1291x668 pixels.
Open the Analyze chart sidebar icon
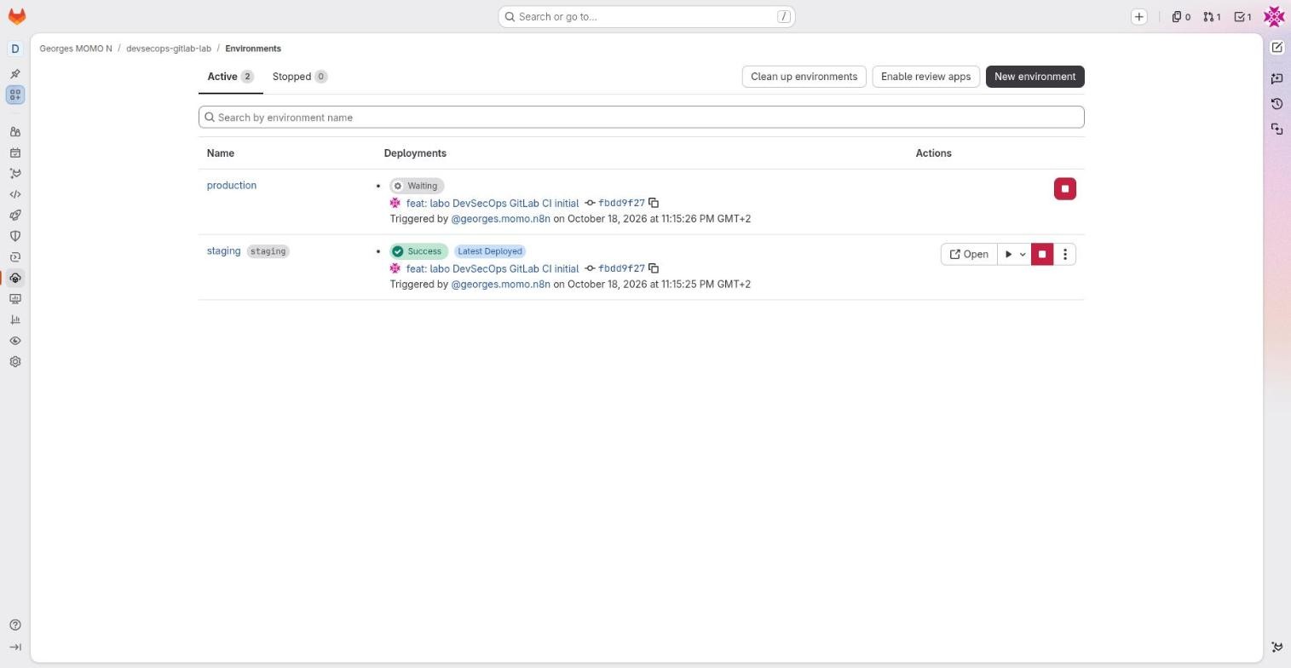(15, 320)
